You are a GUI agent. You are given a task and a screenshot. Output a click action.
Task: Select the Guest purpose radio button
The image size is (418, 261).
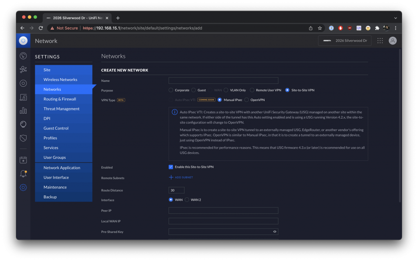[x=193, y=90]
